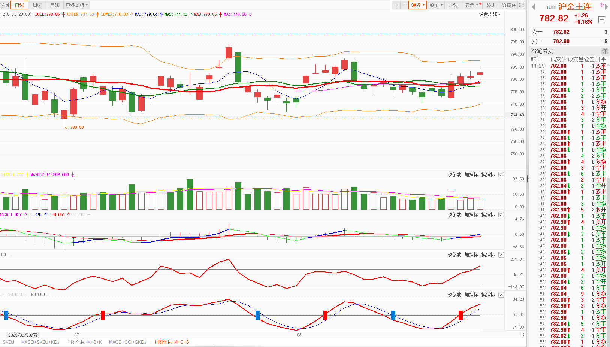Select 主图布林+M+S+K template tab
Viewport: 610px width, 347px height.
coord(84,342)
